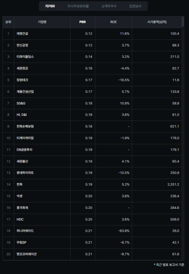Screen dimensions: 189x274
Task: Click the 순위 column header
Action: 9,22
